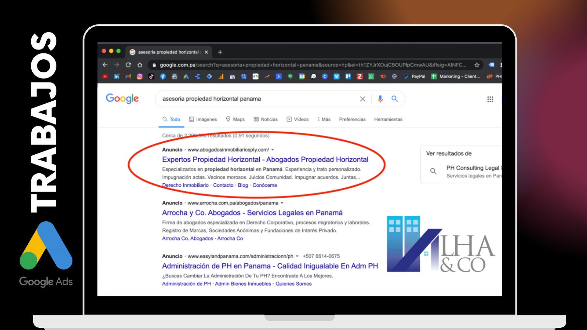Image resolution: width=587 pixels, height=330 pixels.
Task: Switch to the Maps tab
Action: pos(235,119)
